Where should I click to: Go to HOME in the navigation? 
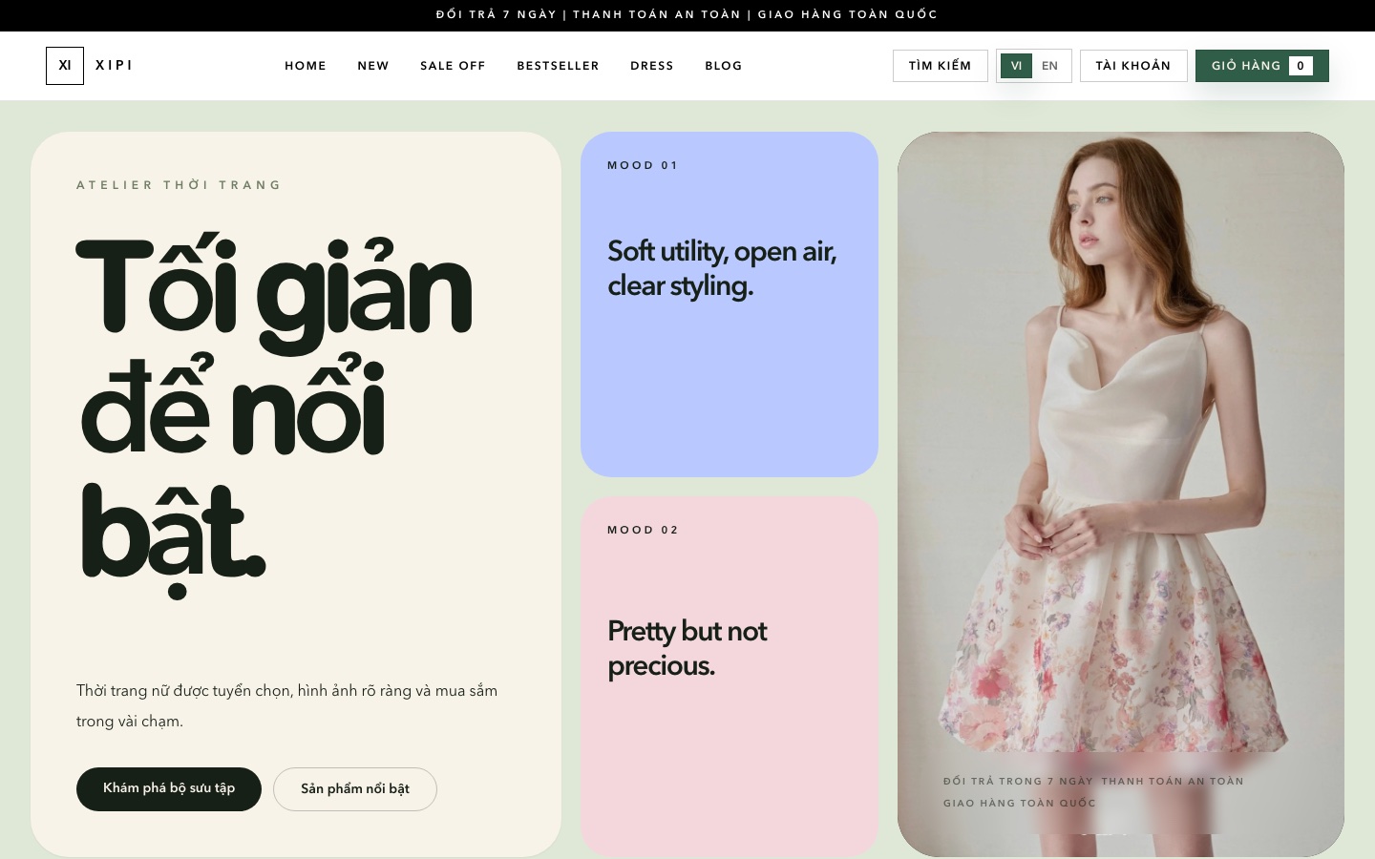pos(306,66)
